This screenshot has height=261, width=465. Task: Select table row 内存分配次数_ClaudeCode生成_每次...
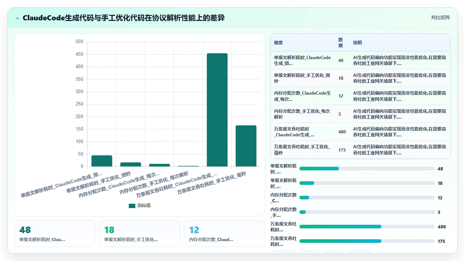point(360,96)
